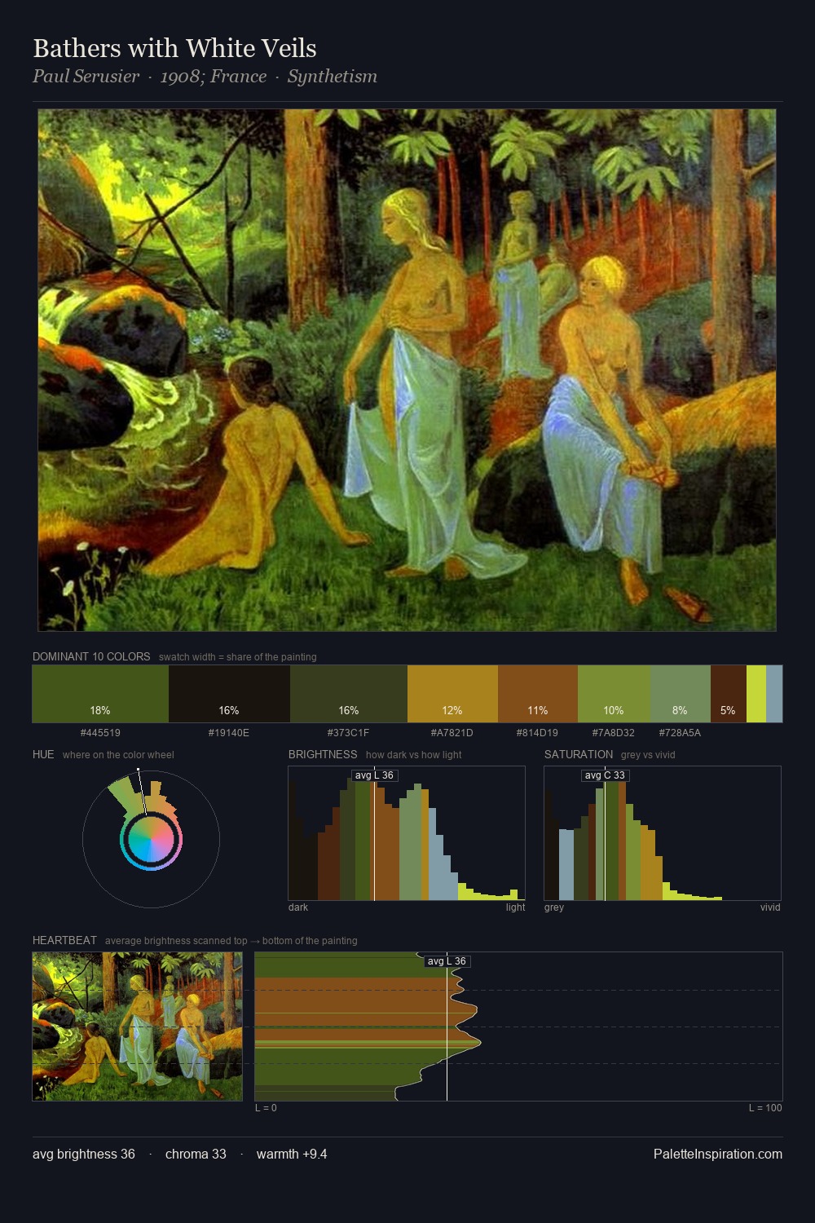Viewport: 815px width, 1223px height.
Task: Click the narrow yellow-green swatch
Action: point(756,694)
